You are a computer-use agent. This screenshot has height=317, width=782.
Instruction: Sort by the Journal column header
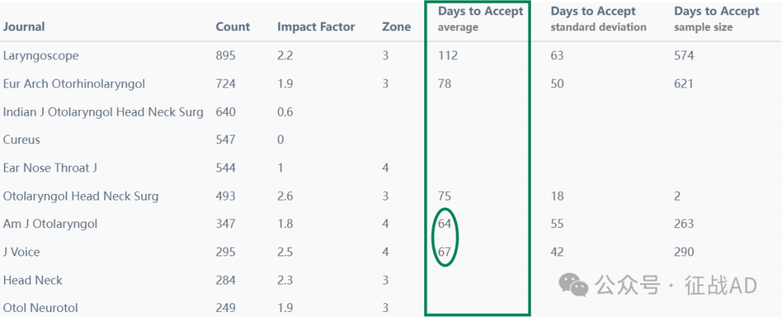click(x=24, y=26)
